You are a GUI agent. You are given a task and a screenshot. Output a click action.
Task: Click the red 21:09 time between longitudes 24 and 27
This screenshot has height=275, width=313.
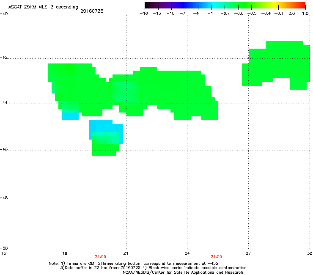216,257
